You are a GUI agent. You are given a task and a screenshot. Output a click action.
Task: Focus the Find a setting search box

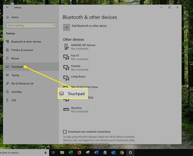[31, 25]
